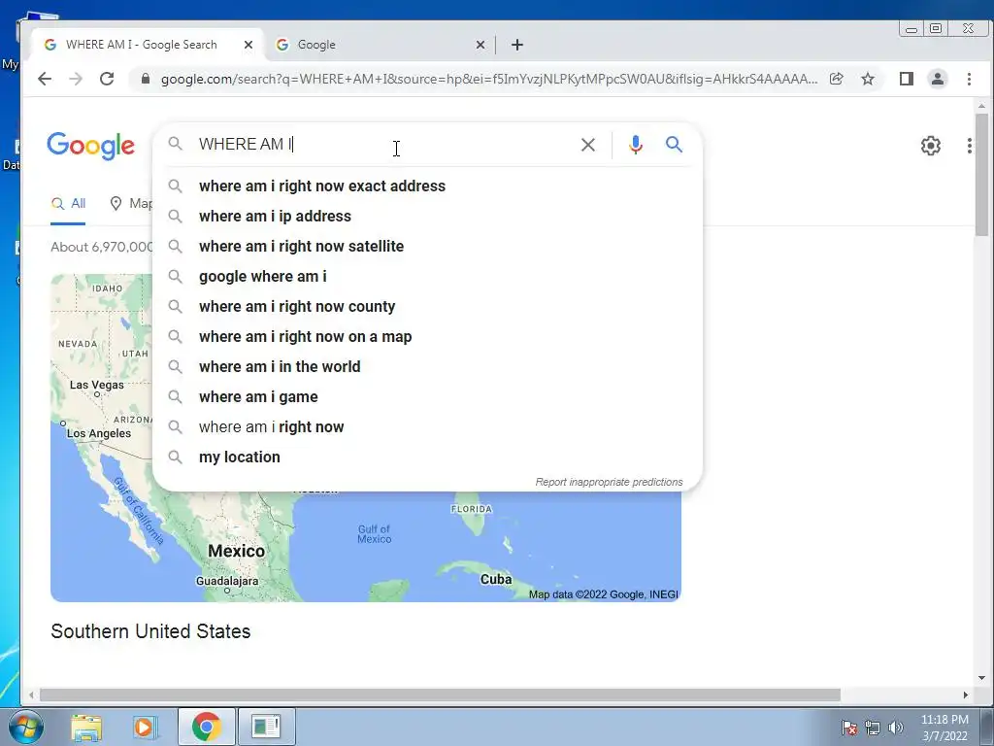Open the Chrome side panel
Screen dimensions: 994x746
(x=906, y=79)
